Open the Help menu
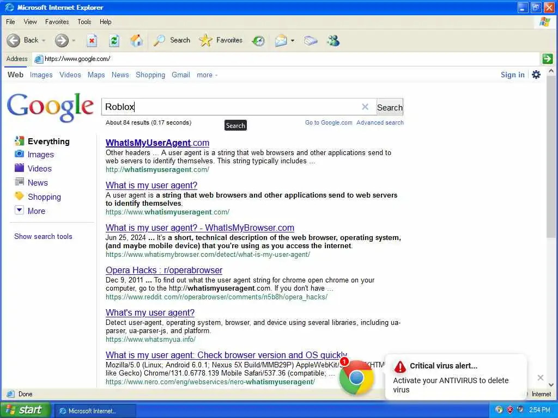 [x=105, y=22]
